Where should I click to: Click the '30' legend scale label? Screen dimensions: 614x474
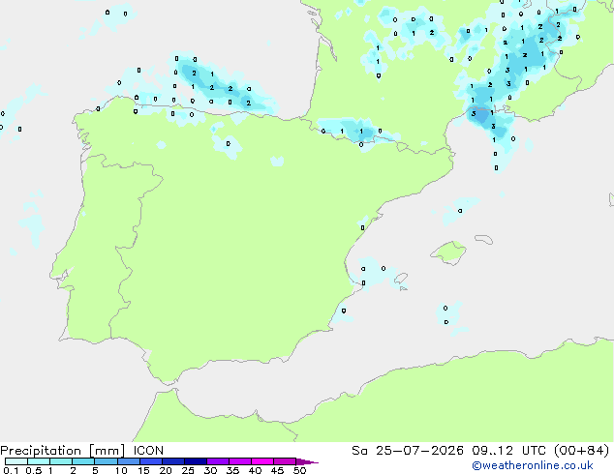tap(210, 470)
